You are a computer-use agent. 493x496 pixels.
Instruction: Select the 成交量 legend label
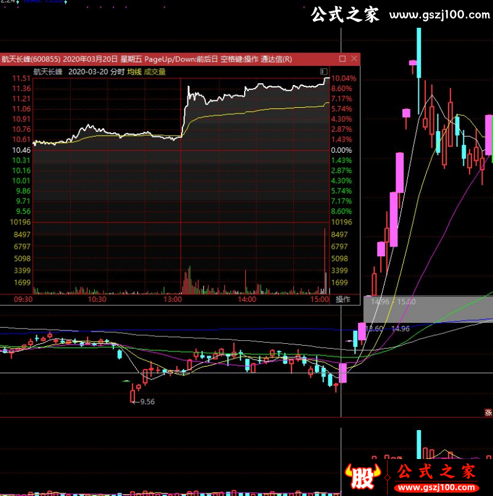click(155, 72)
